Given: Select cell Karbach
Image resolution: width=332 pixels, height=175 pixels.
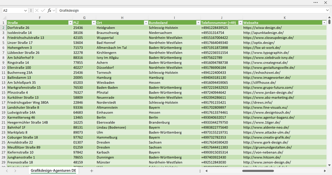Looking at the screenshot, I should click(x=122, y=152).
